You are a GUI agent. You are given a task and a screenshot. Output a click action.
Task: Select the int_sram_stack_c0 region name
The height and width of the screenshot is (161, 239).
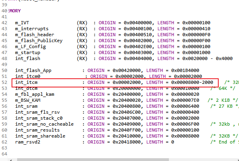point(39,118)
